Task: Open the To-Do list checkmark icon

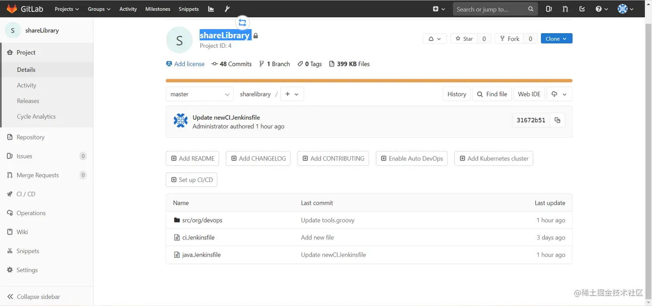Action: coord(582,9)
